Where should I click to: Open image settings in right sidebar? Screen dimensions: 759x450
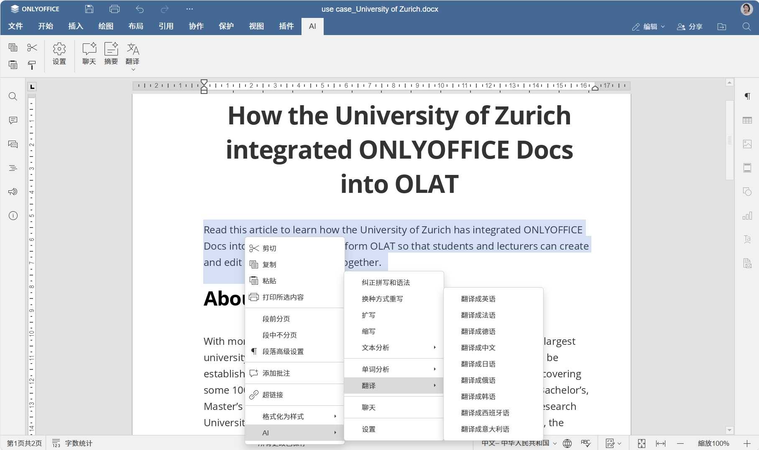pos(747,144)
